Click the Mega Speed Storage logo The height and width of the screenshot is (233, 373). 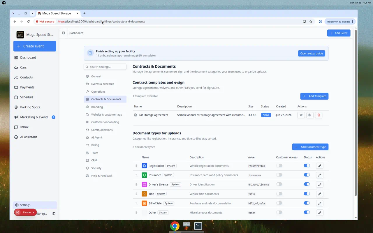click(20, 35)
